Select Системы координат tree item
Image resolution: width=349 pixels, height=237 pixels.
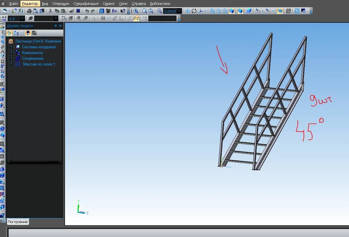pos(39,47)
